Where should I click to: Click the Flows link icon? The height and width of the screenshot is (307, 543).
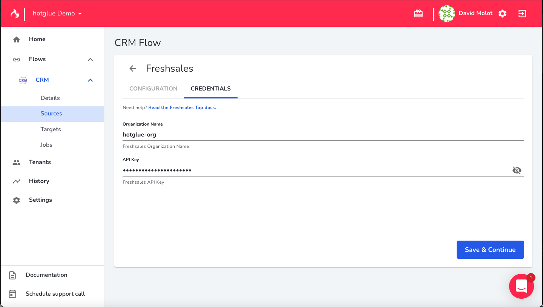(16, 59)
